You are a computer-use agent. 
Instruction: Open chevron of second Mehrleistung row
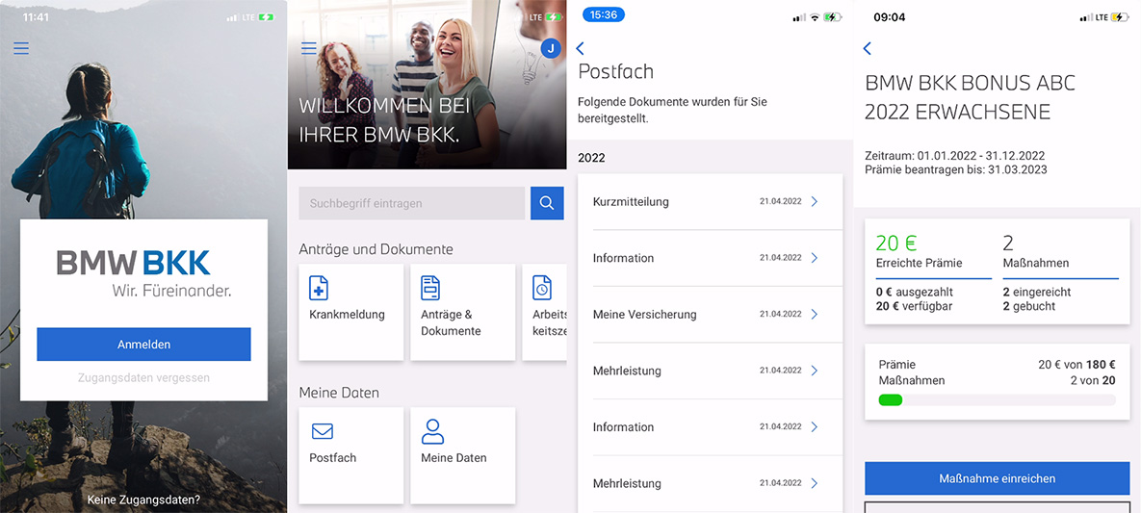pos(815,483)
